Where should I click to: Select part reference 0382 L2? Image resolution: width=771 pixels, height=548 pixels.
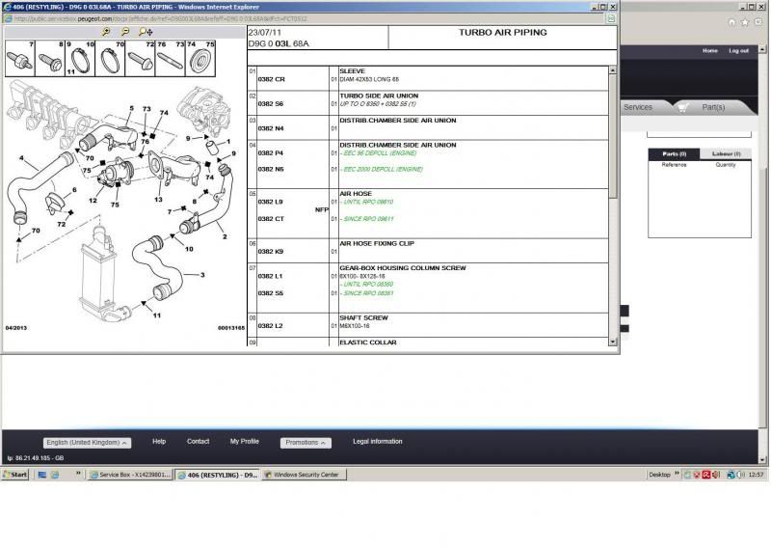271,326
